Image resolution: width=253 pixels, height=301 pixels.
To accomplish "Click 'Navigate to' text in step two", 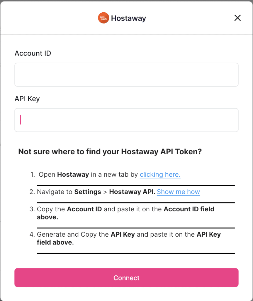I will coord(55,192).
